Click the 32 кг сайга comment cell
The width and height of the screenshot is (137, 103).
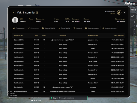(x=93, y=61)
